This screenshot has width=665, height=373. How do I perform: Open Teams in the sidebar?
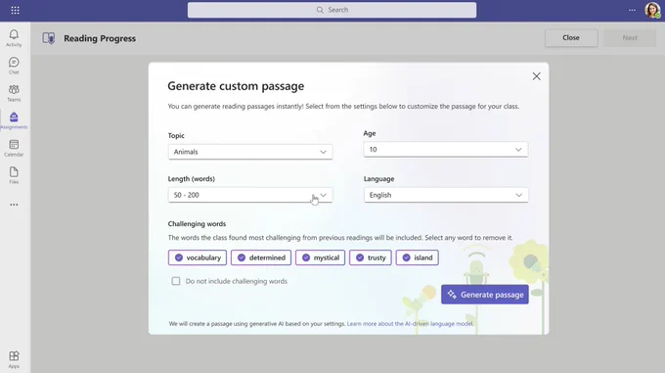click(x=14, y=93)
